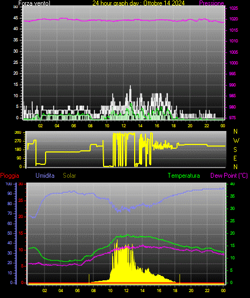This screenshot has height=298, width=250.
Task: Click the 18 hour mark on the wind graph
Action: (x=173, y=126)
